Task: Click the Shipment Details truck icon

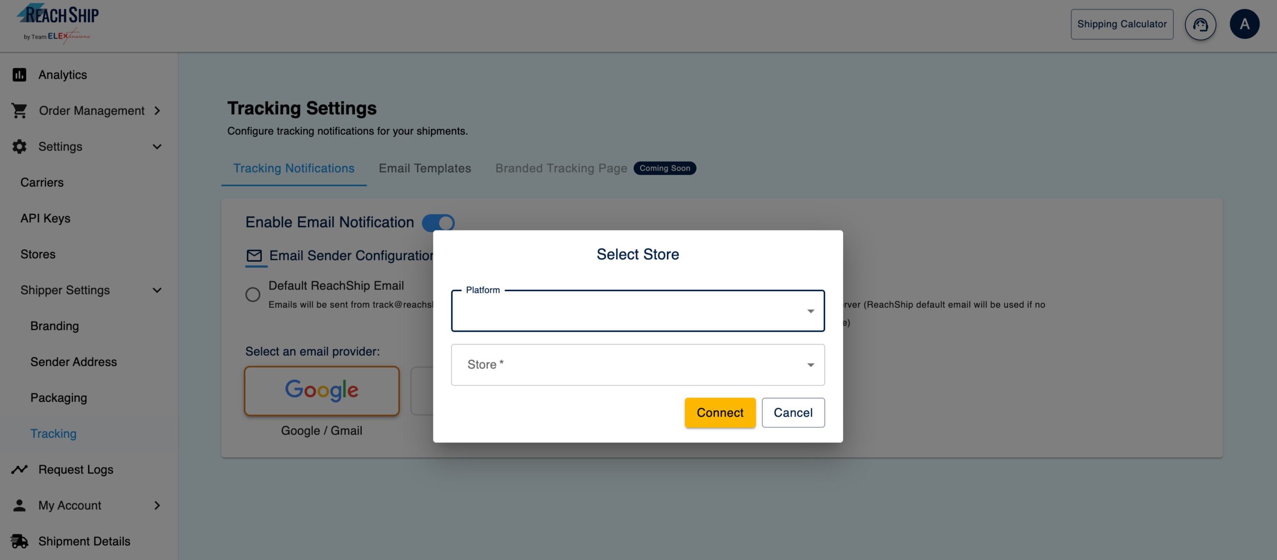Action: [19, 542]
